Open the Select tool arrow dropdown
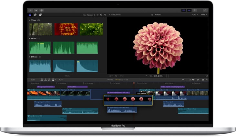236x137 pixels. click(x=61, y=80)
